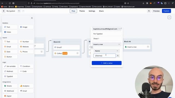Screen dimensions: 175x98
Task: Add Number input block
Action: click(26, 42)
